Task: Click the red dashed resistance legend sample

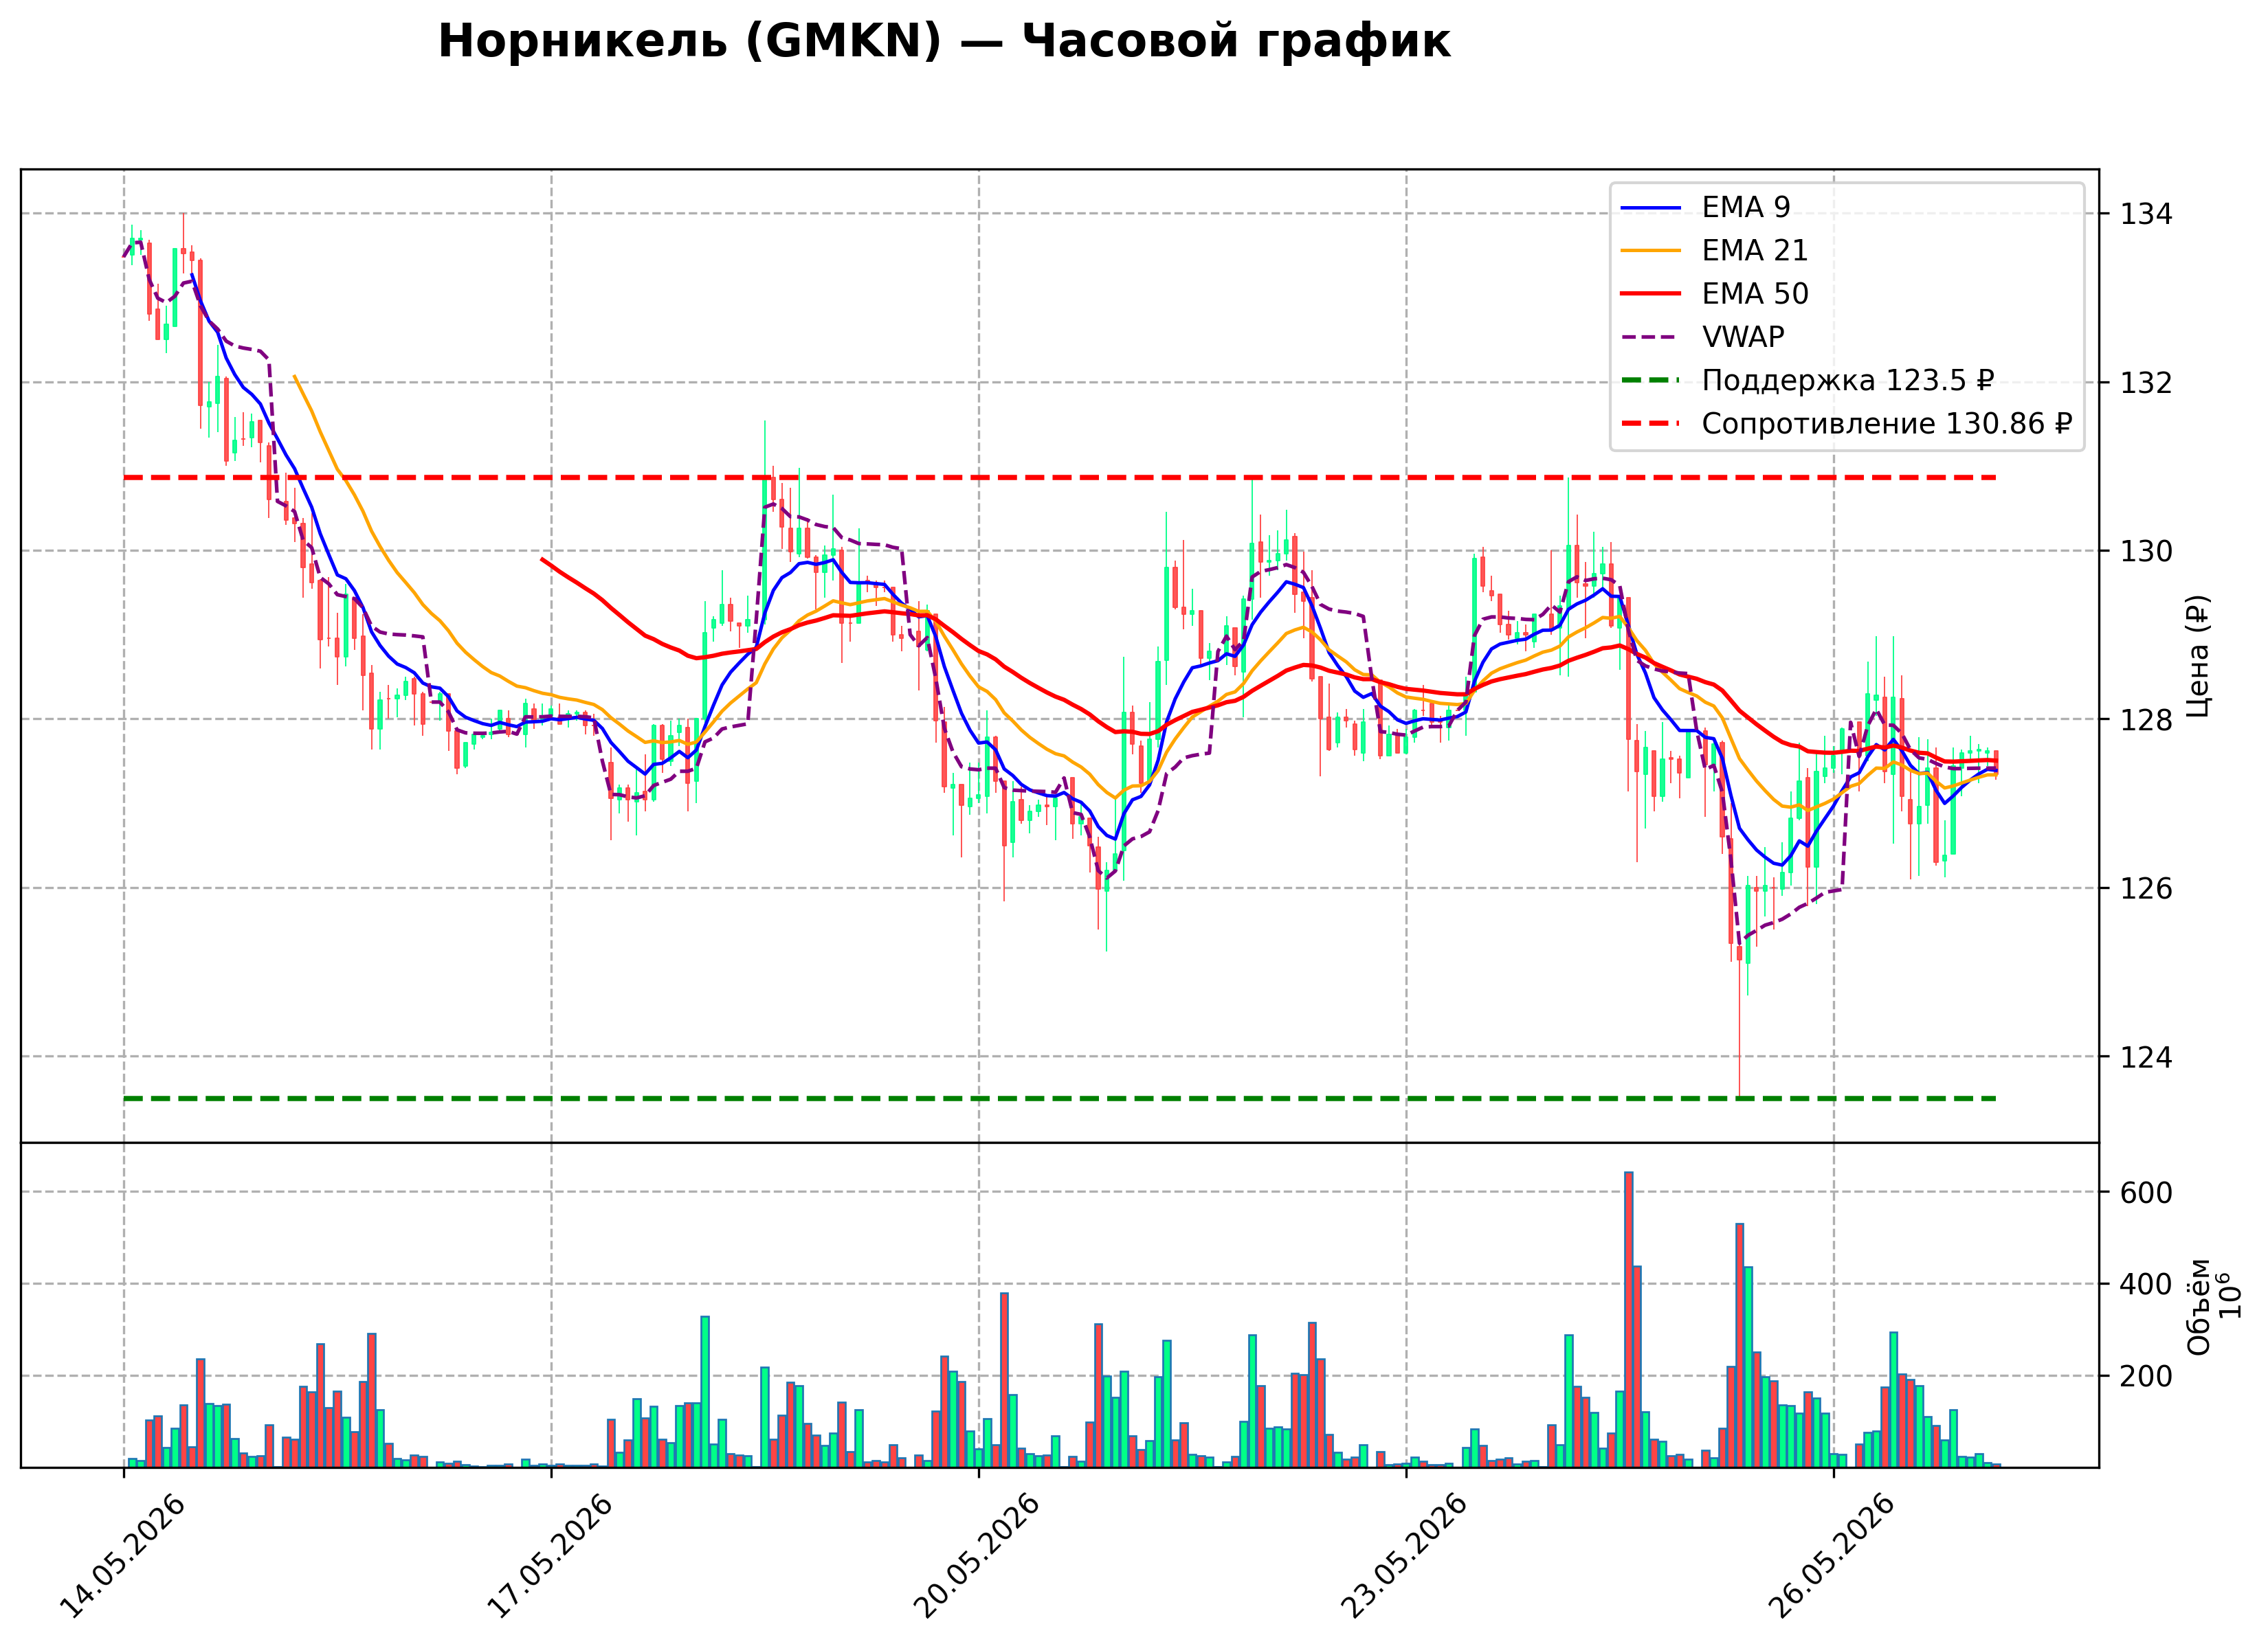Action: (1651, 424)
